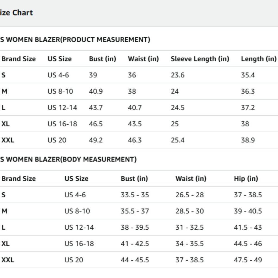The image size is (278, 278).
Task: Click the Length (in) column header
Action: tap(259, 59)
